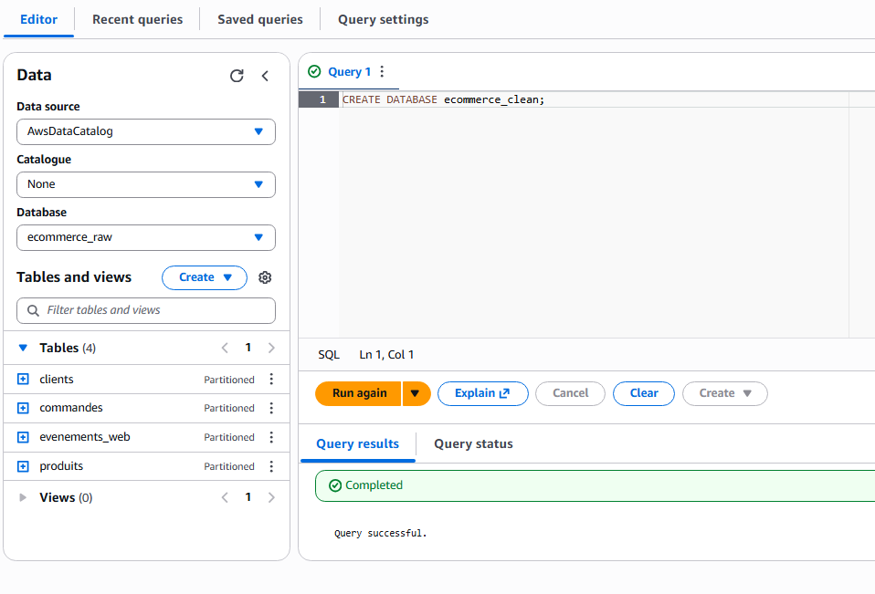The height and width of the screenshot is (594, 875).
Task: Click the search icon in filter box
Action: click(x=34, y=310)
